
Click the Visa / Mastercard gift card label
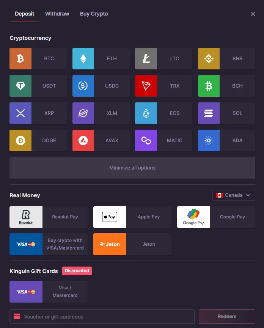click(x=65, y=292)
